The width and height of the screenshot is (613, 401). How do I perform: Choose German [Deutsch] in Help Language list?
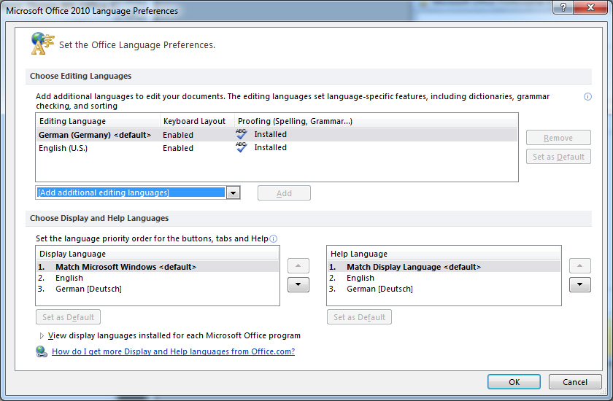[x=379, y=289]
